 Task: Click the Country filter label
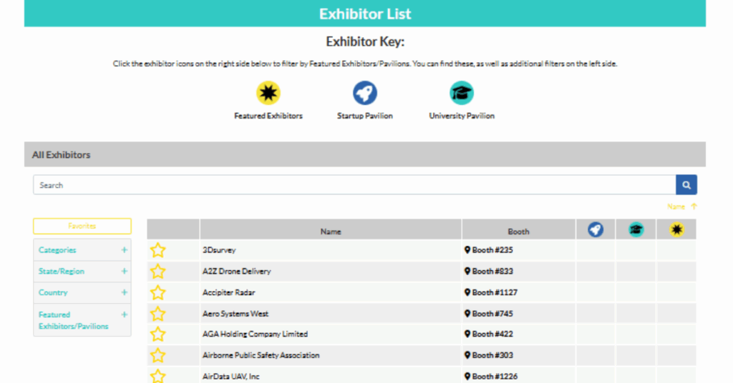point(53,292)
